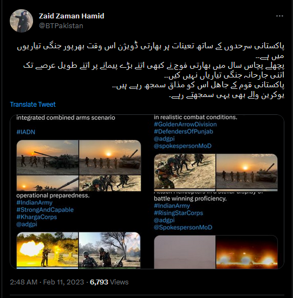
Task: Open the #DefendersOfPunjab hashtag
Action: [184, 132]
